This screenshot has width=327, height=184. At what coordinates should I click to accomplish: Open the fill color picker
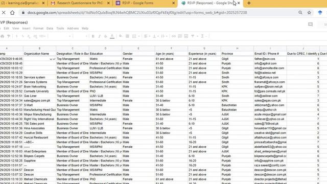coord(121,36)
